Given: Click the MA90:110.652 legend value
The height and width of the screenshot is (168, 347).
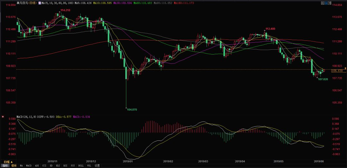Looking at the screenshot, I should coord(163,3).
